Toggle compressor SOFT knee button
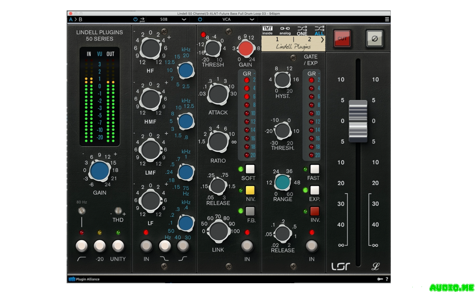 coord(250,169)
